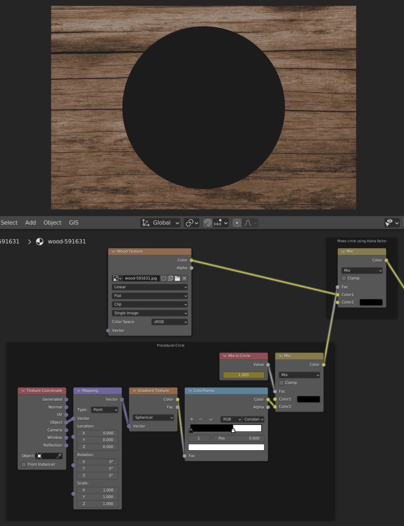The width and height of the screenshot is (404, 526).
Task: Enable Clamp on the lower Mix node
Action: point(281,382)
